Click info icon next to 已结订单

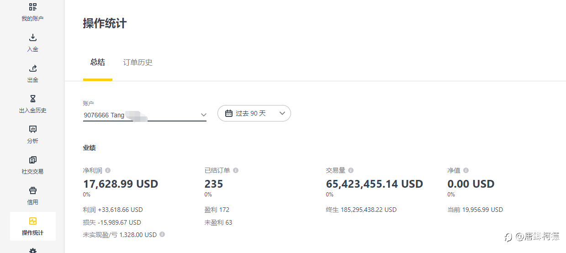point(236,170)
